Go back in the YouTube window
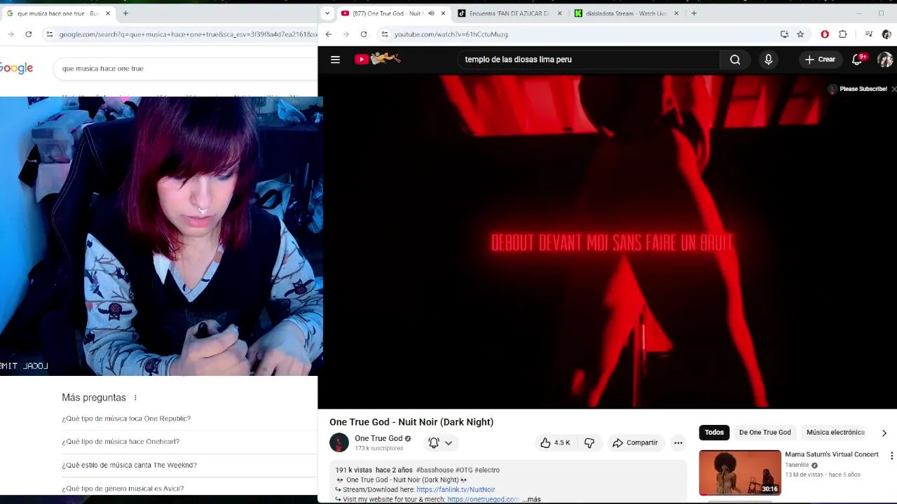897x504 pixels. (328, 34)
